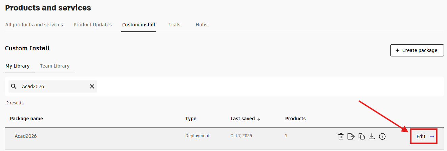Click the Acad2026 package name row
This screenshot has height=151, width=447.
coord(26,136)
